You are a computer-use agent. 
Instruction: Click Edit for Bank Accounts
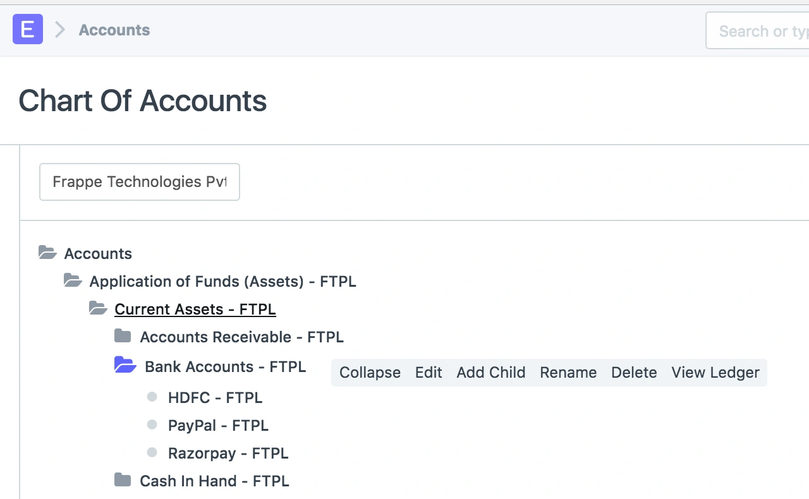pyautogui.click(x=429, y=373)
